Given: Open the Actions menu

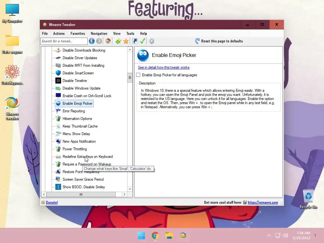Looking at the screenshot, I should tap(59, 34).
